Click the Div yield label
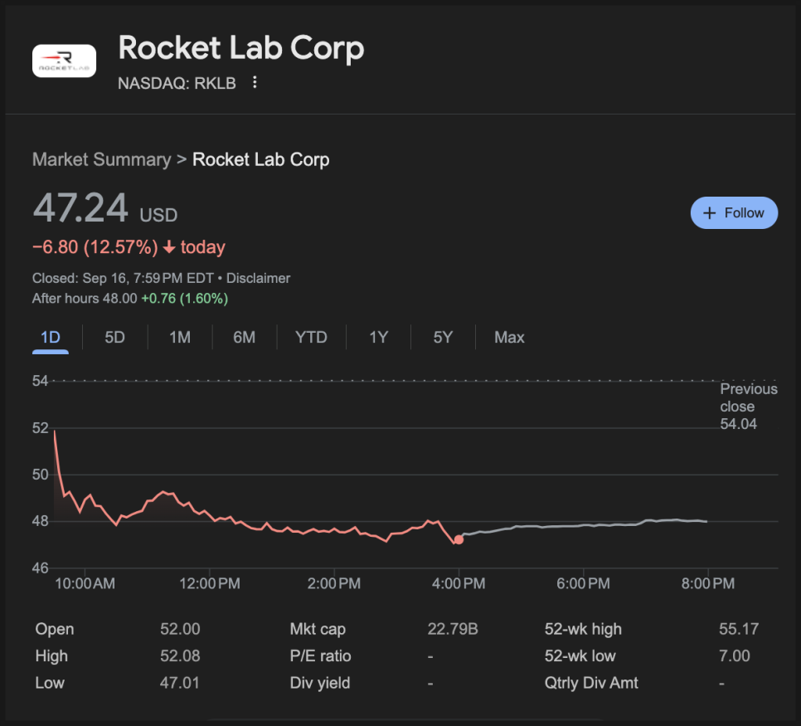The width and height of the screenshot is (801, 726). [x=320, y=683]
